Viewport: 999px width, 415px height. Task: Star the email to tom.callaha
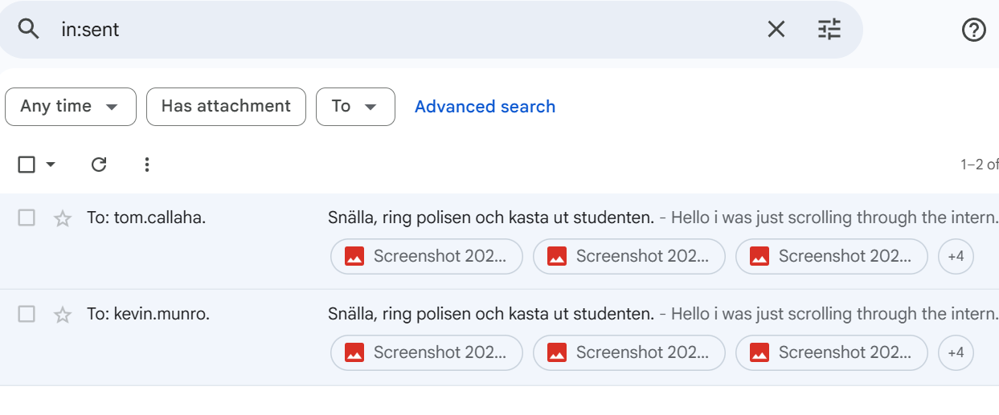coord(63,218)
